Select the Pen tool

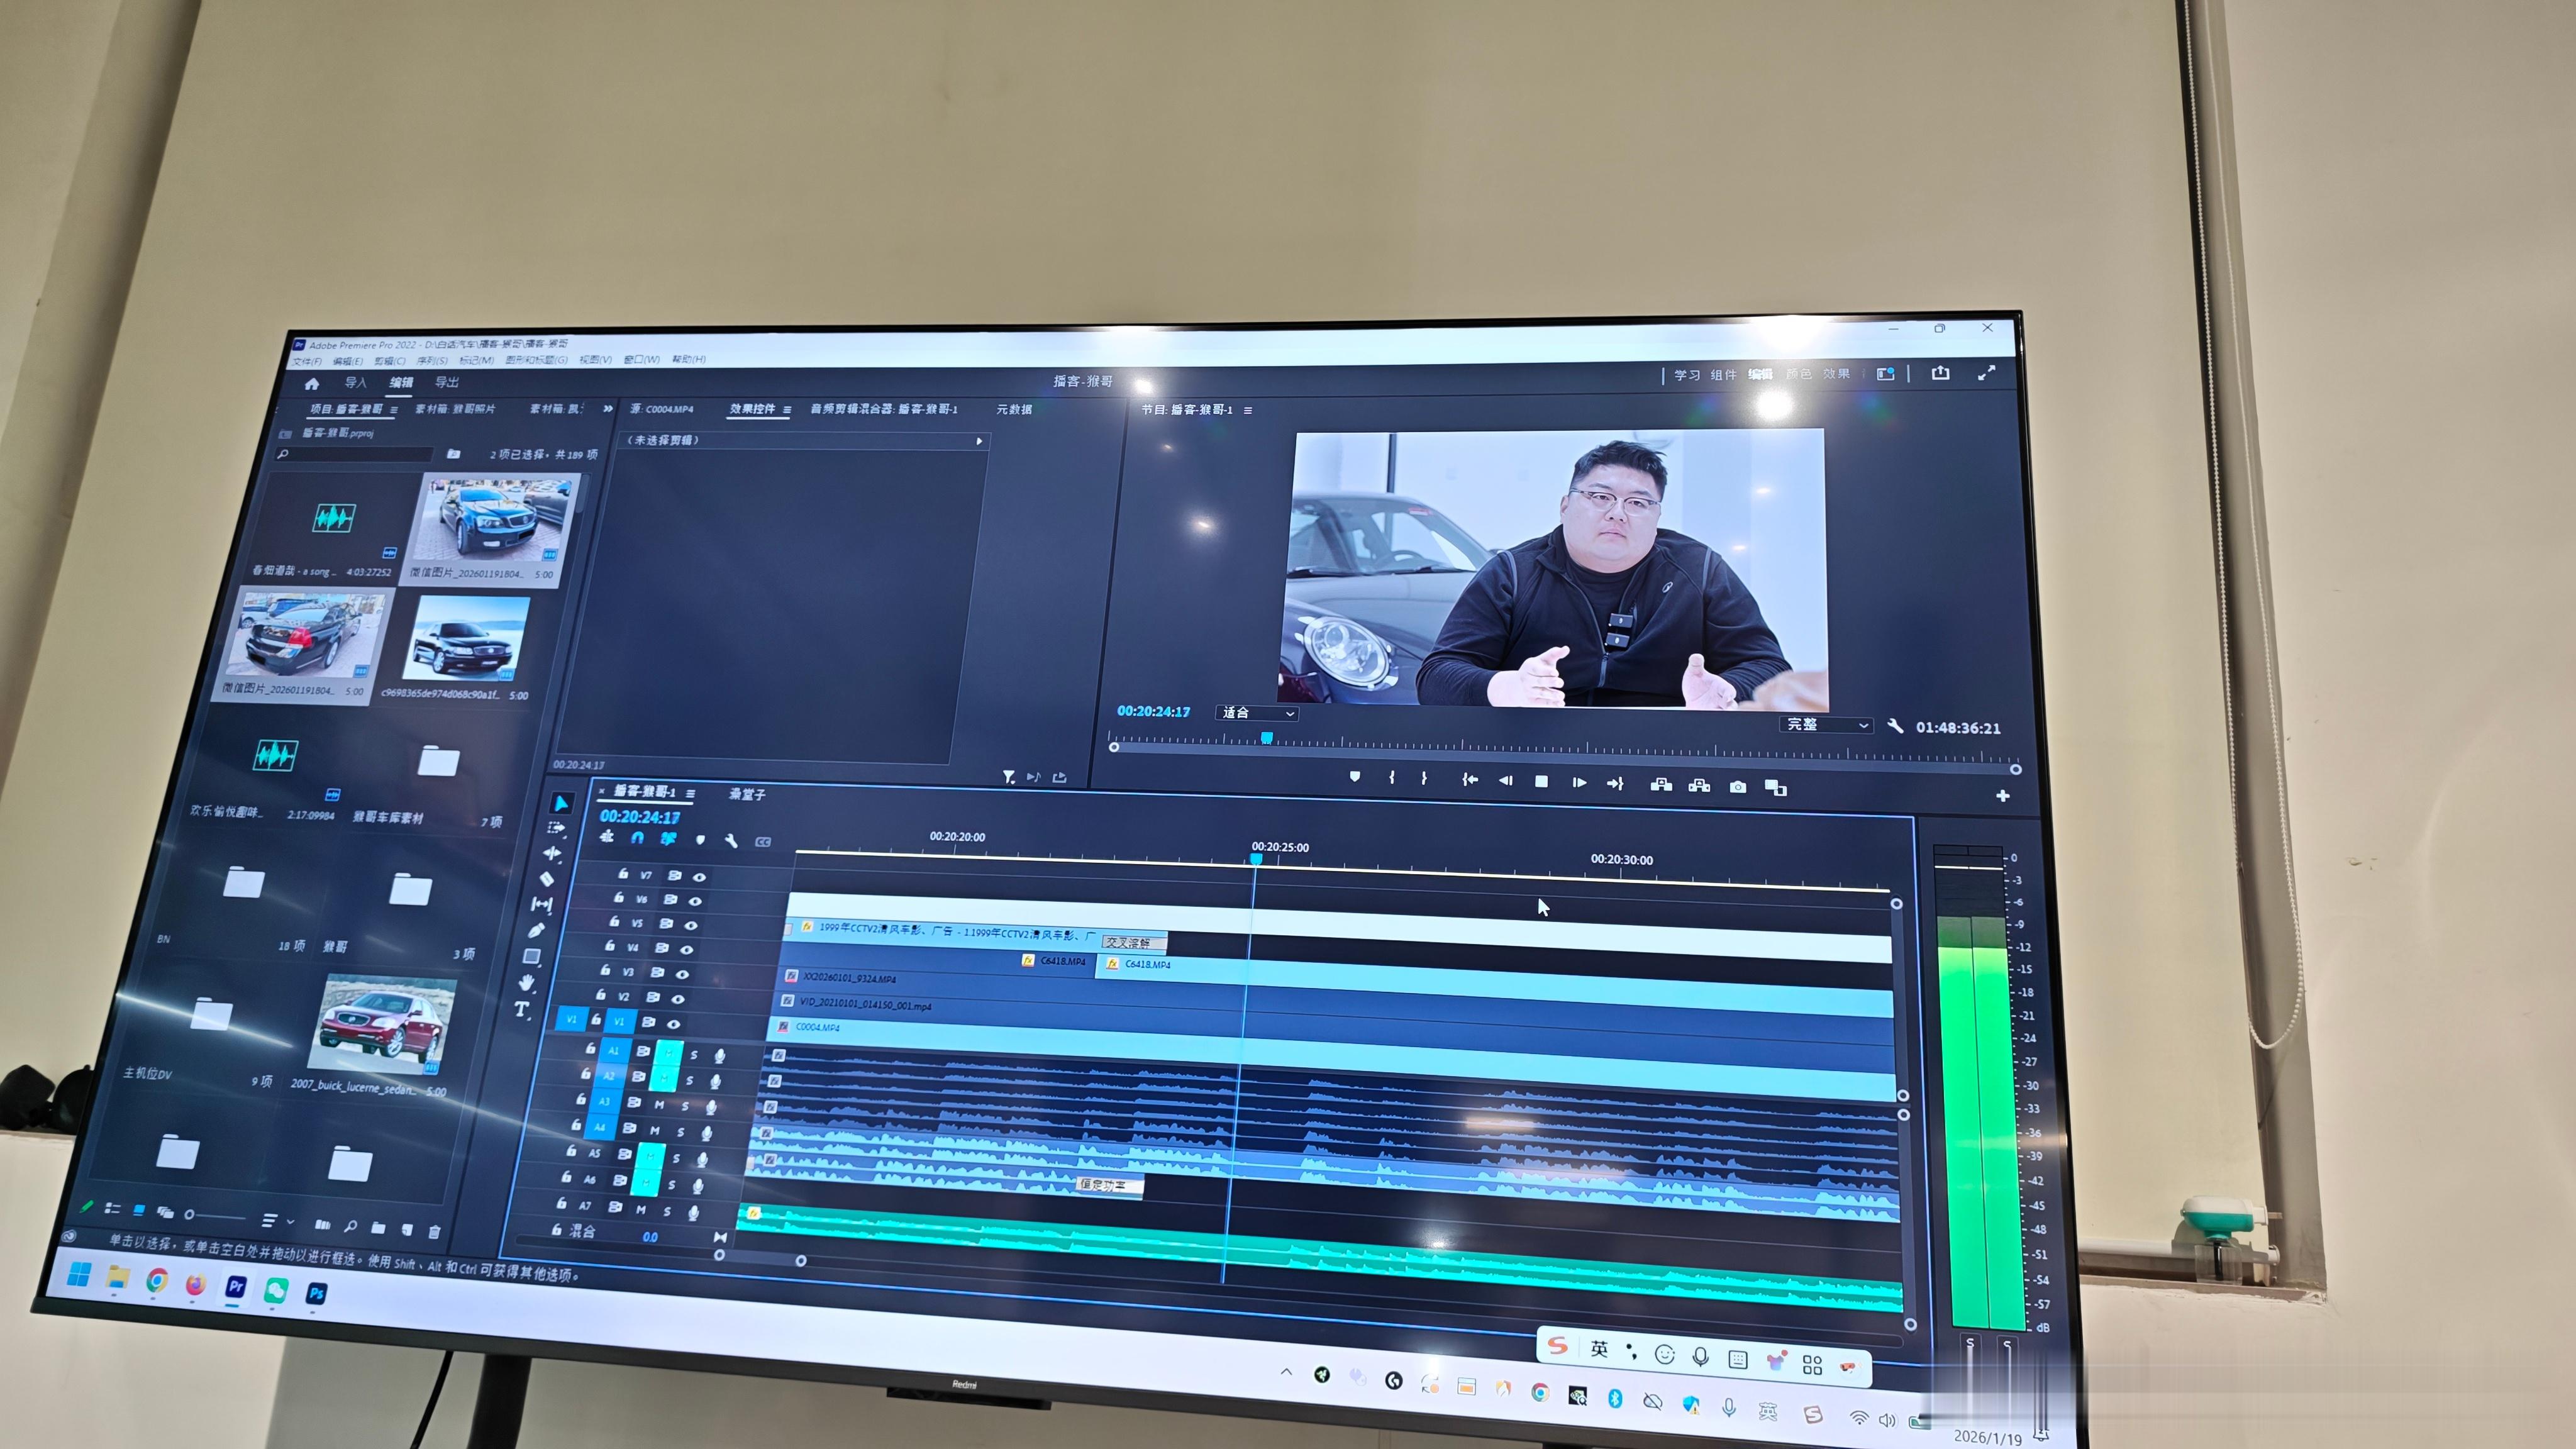pyautogui.click(x=536, y=930)
